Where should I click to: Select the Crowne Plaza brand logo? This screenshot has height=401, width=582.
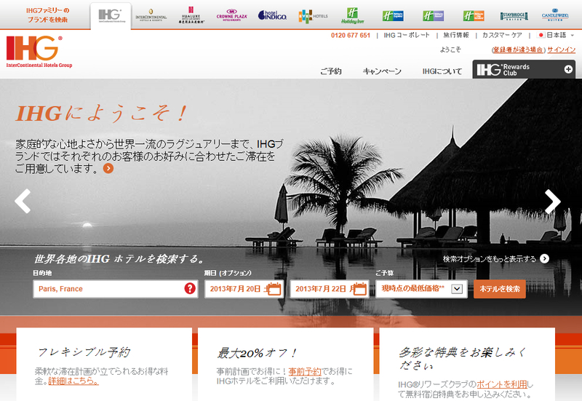(x=232, y=15)
